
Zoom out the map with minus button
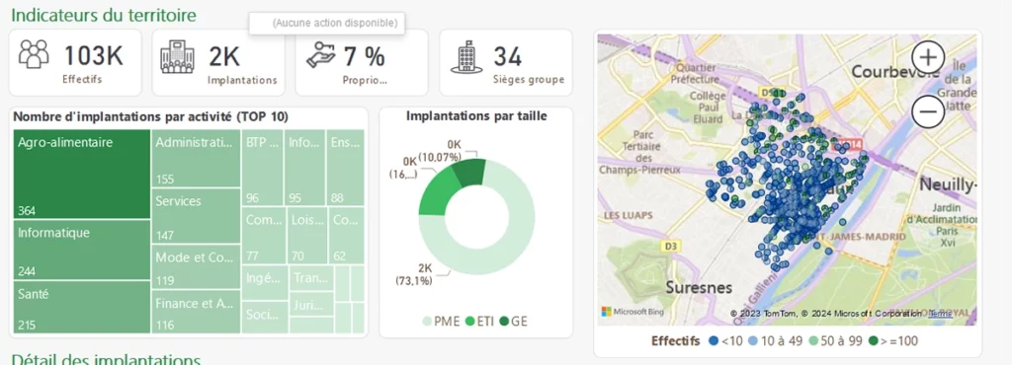click(x=928, y=112)
